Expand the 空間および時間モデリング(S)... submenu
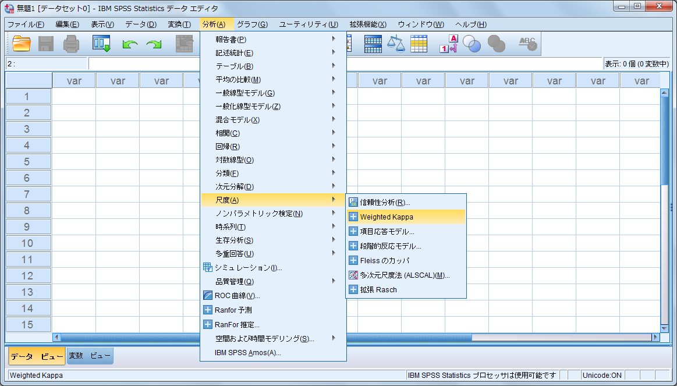677x386 pixels. (x=274, y=338)
